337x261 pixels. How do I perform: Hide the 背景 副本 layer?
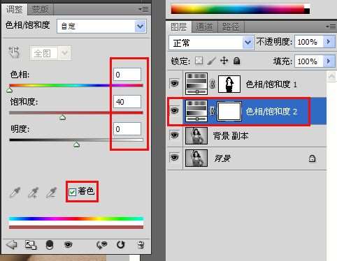[175, 135]
